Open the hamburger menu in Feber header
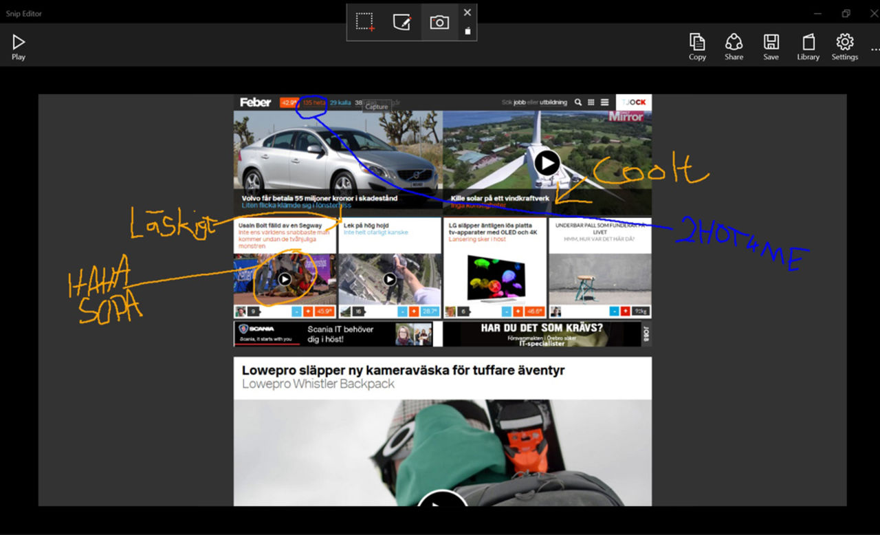Screen dimensions: 880x535 click(604, 102)
